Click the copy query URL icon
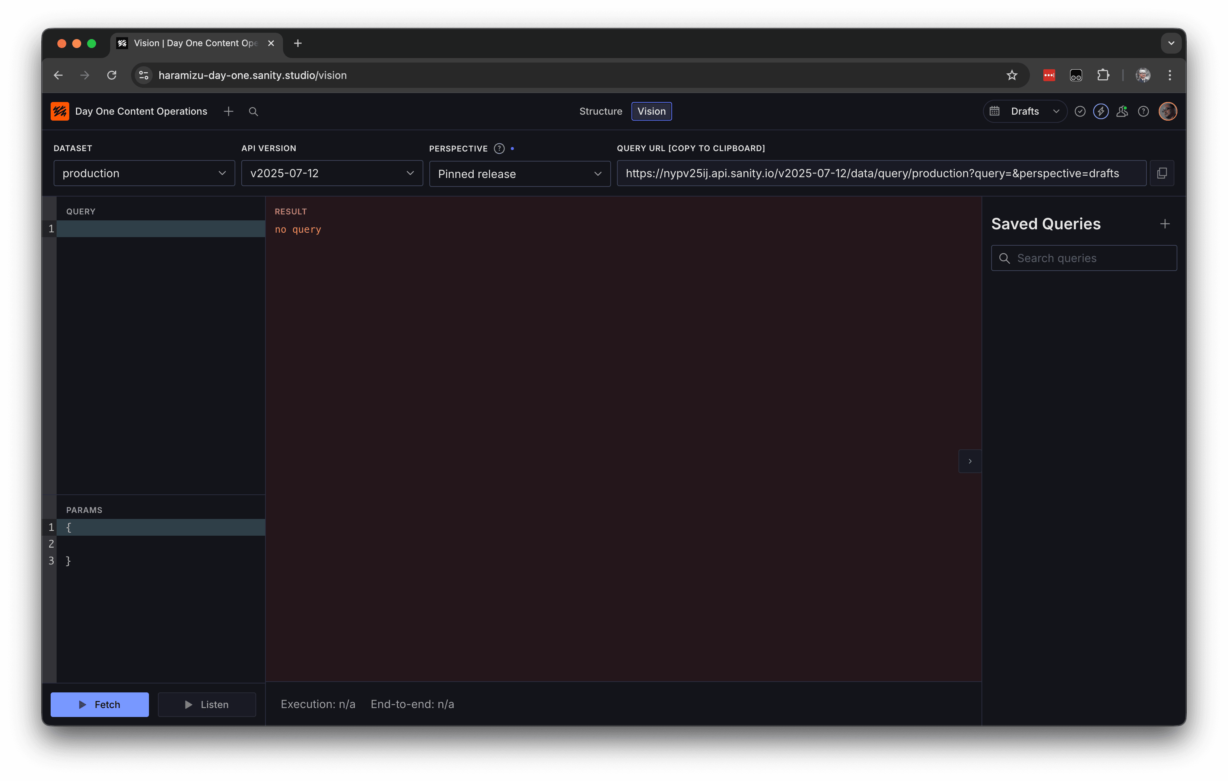 [1162, 173]
